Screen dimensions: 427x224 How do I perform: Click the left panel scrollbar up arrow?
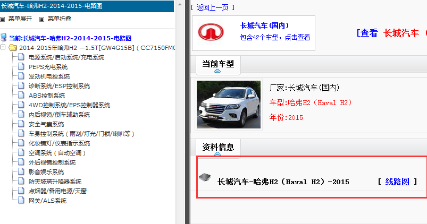coord(180,4)
